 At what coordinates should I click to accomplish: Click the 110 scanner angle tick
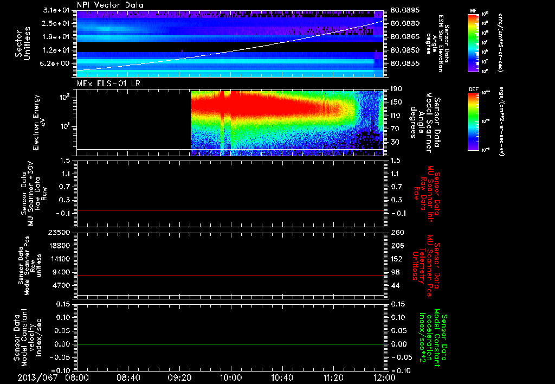pos(397,116)
